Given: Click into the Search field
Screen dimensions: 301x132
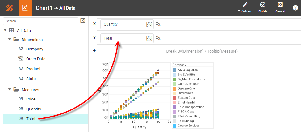Looking at the screenshot, I should pos(40,21).
